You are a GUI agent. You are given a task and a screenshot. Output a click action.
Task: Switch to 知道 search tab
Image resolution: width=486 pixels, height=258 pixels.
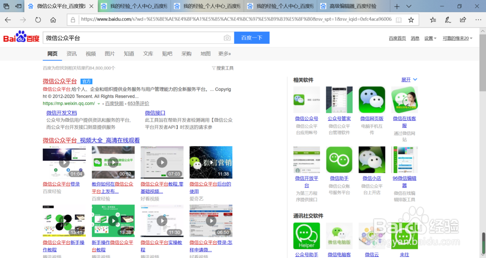pyautogui.click(x=129, y=53)
